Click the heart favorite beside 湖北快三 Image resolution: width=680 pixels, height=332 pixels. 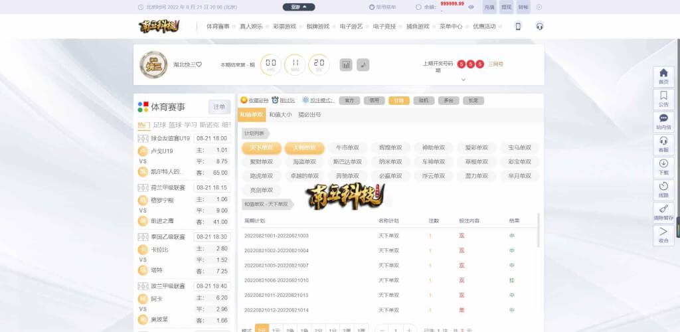click(x=199, y=64)
